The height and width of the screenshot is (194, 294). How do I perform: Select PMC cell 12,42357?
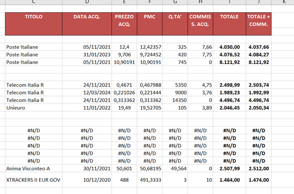[150, 47]
